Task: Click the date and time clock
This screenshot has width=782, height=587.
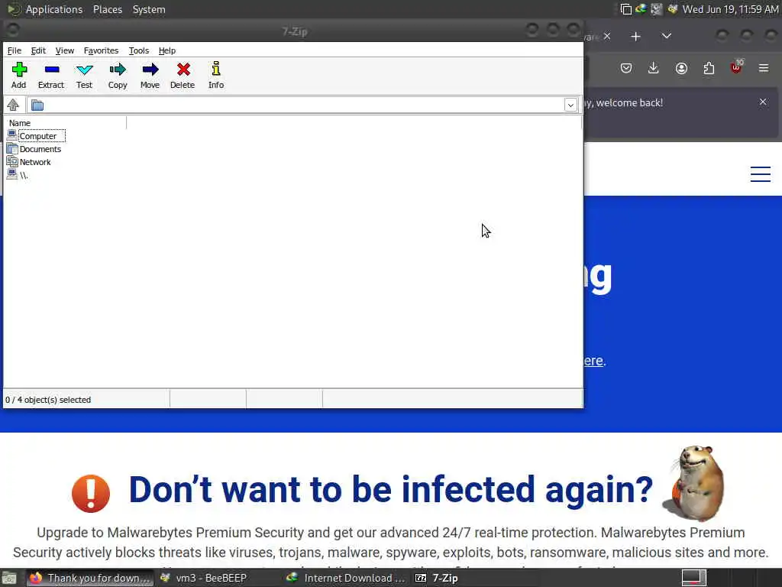Action: pos(730,9)
